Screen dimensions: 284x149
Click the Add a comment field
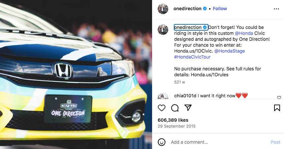point(219,142)
